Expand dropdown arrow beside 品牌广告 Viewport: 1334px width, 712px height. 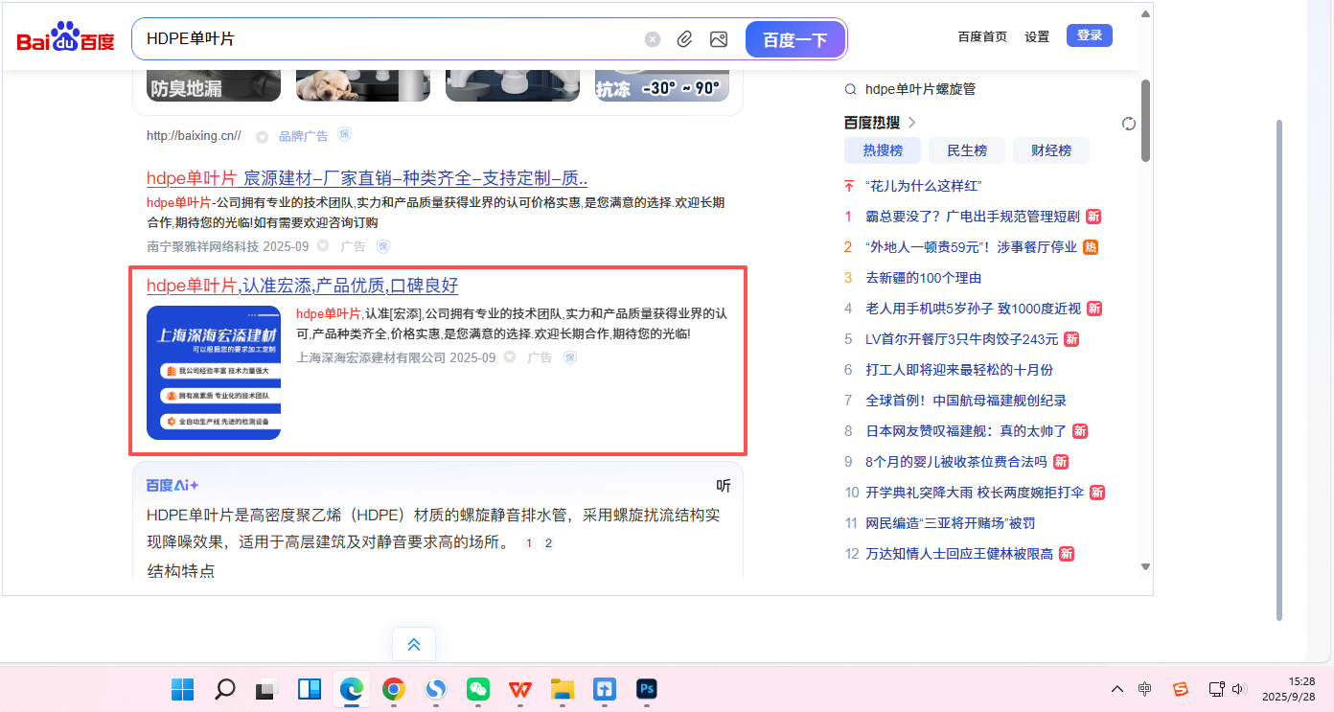(x=262, y=136)
